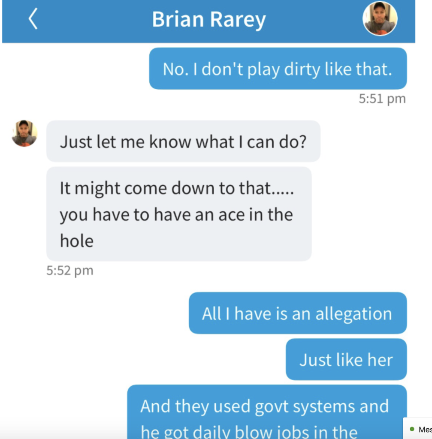Tap the 5:52 pm timestamp
The width and height of the screenshot is (432, 439).
coord(70,271)
